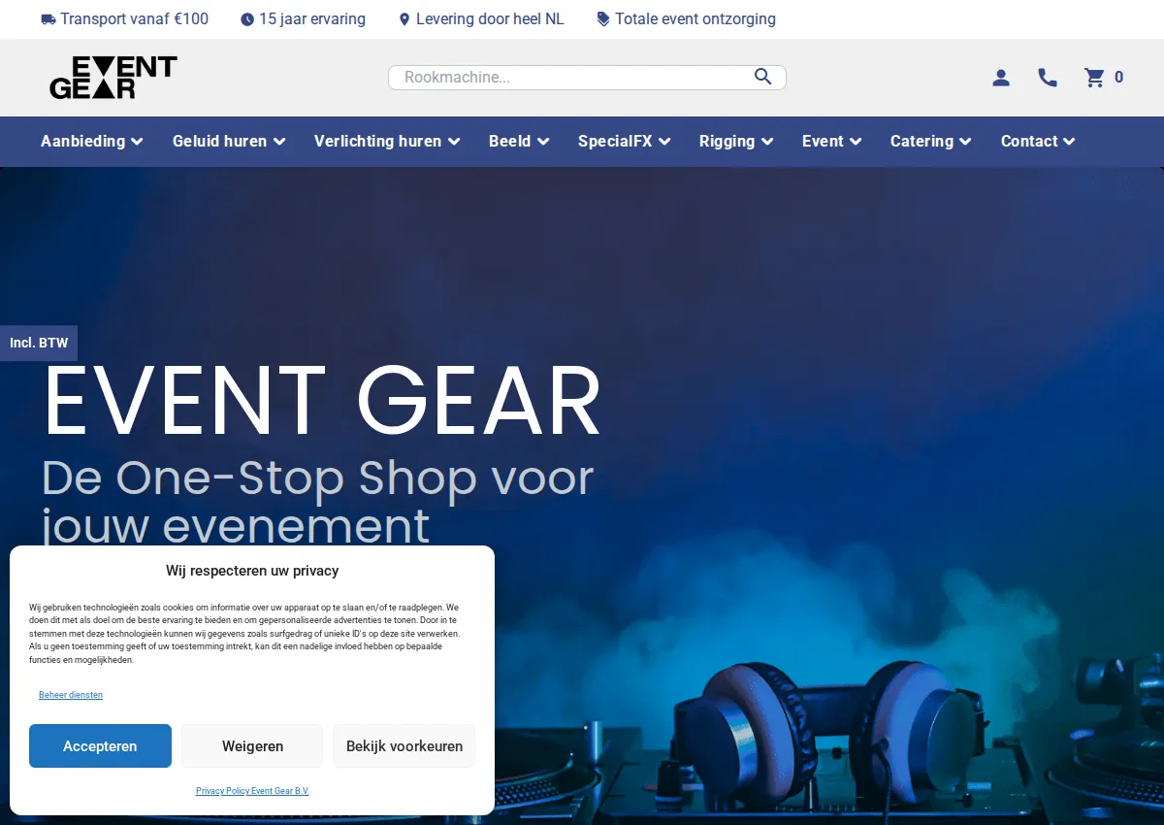Click Bekijk voorkeuren button
1164x825 pixels.
point(404,745)
